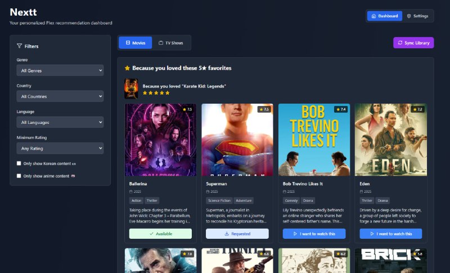Viewport: 450px width, 273px height.
Task: Click the 7.5 rating badge on Superman
Action: (x=264, y=109)
